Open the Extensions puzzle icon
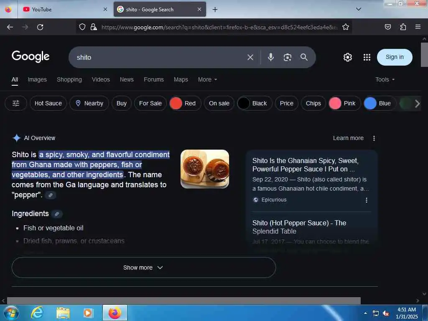This screenshot has width=428, height=321. [403, 27]
